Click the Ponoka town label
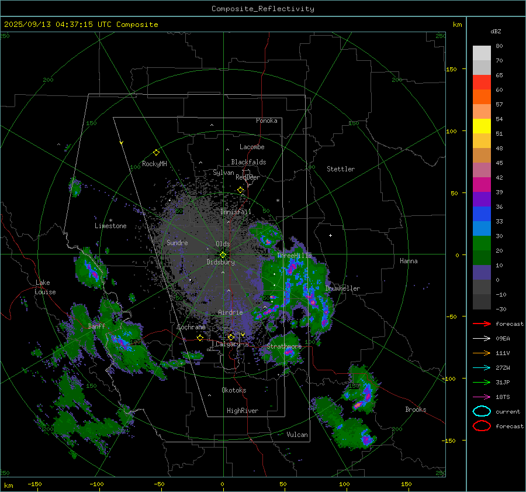Viewport: 526px width, 492px height. tap(267, 121)
